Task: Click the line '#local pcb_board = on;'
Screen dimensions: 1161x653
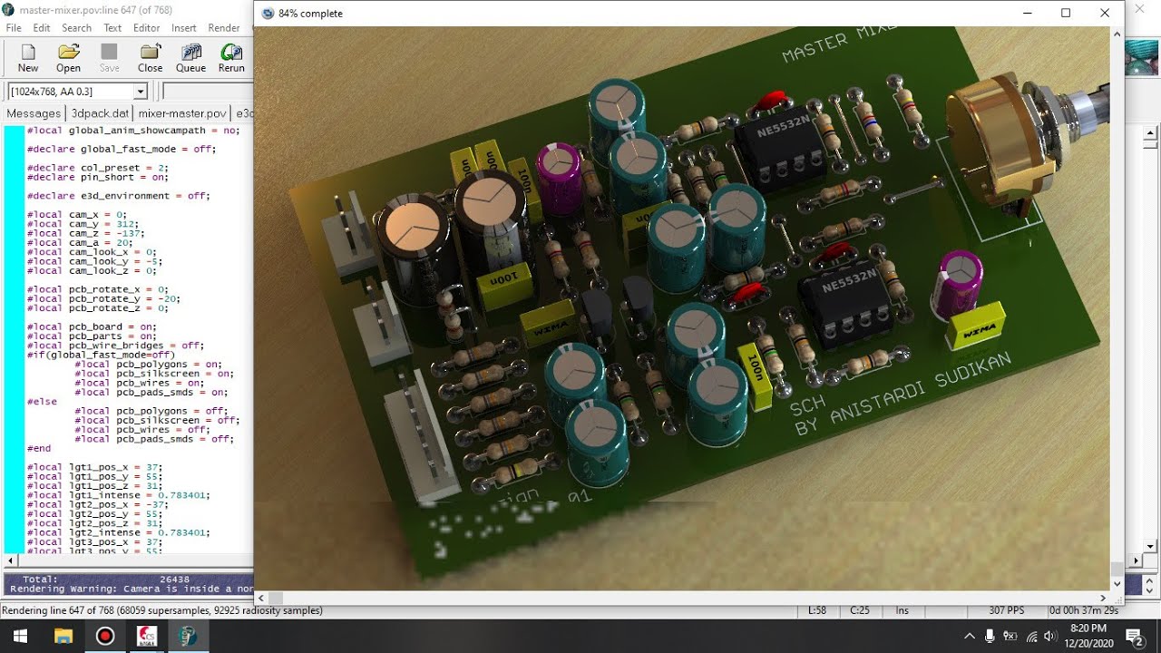Action: (x=91, y=326)
